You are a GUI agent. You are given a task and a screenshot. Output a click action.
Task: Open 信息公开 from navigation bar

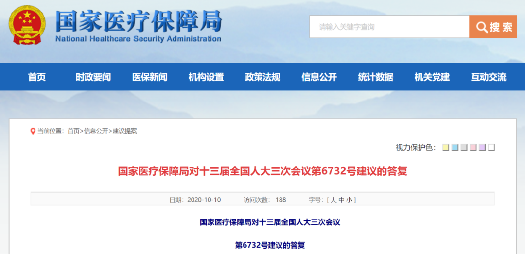click(x=319, y=77)
